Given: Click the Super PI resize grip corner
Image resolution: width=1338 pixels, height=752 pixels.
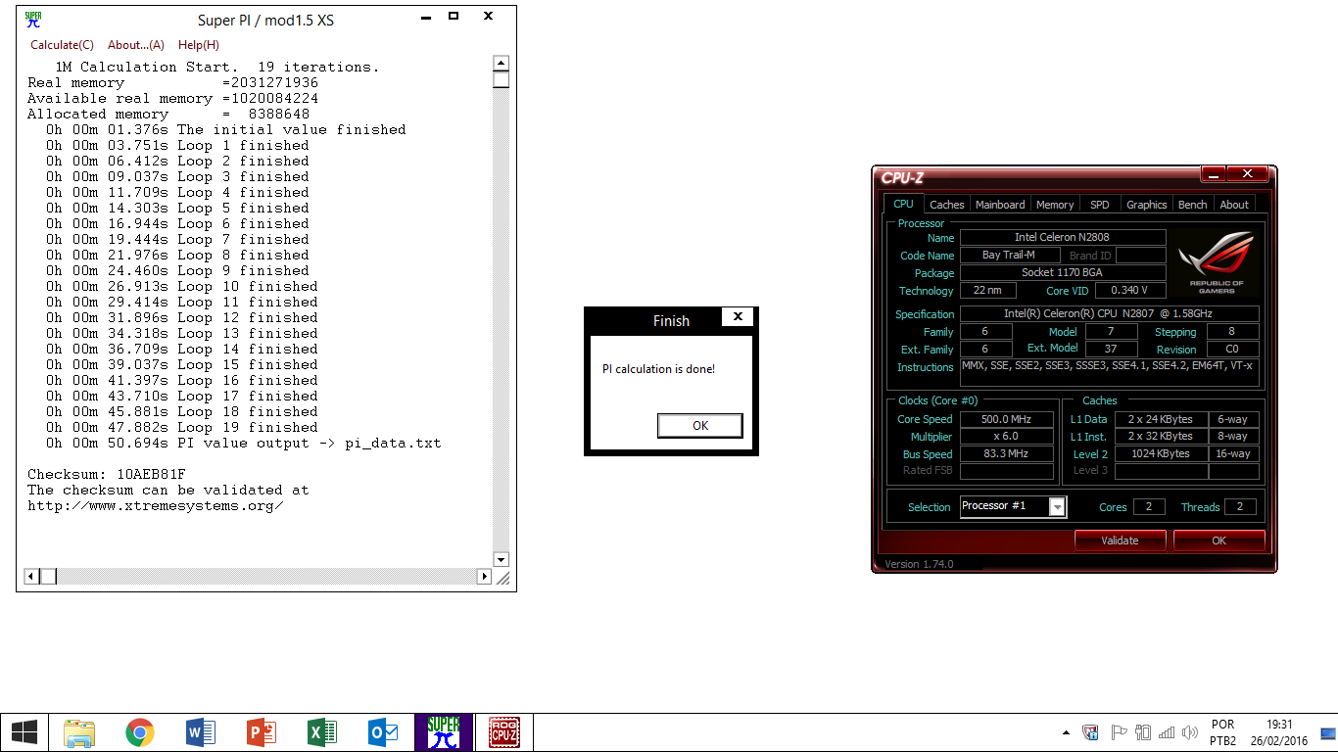Looking at the screenshot, I should click(502, 578).
